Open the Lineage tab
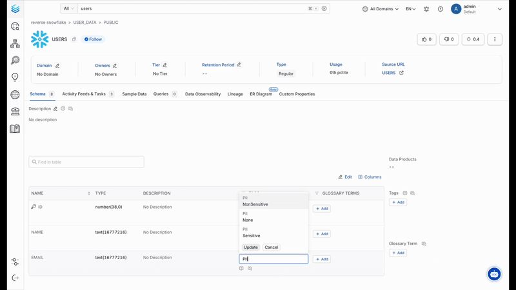 [235, 94]
